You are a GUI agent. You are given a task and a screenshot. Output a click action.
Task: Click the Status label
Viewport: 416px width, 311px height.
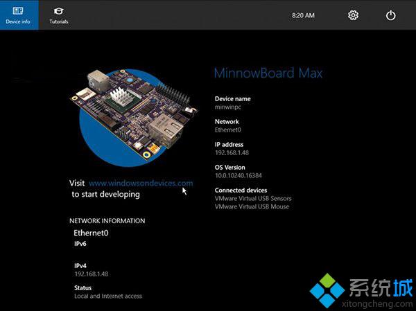click(83, 288)
